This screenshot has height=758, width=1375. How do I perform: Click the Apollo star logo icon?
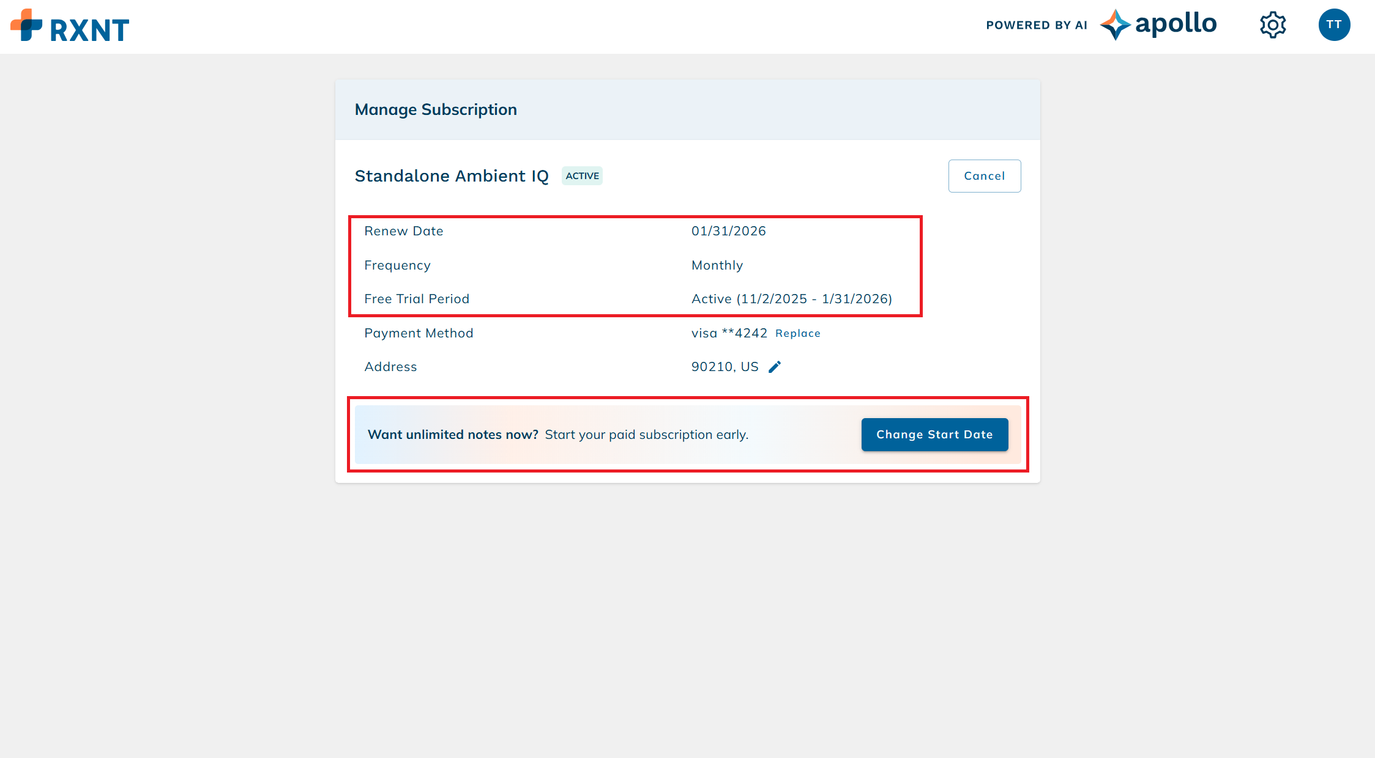click(x=1115, y=25)
